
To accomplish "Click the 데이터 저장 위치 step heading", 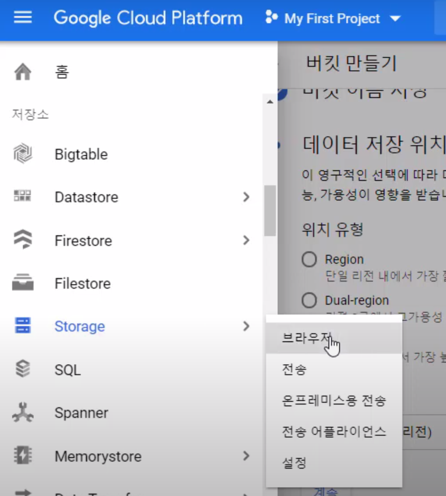I will [374, 144].
